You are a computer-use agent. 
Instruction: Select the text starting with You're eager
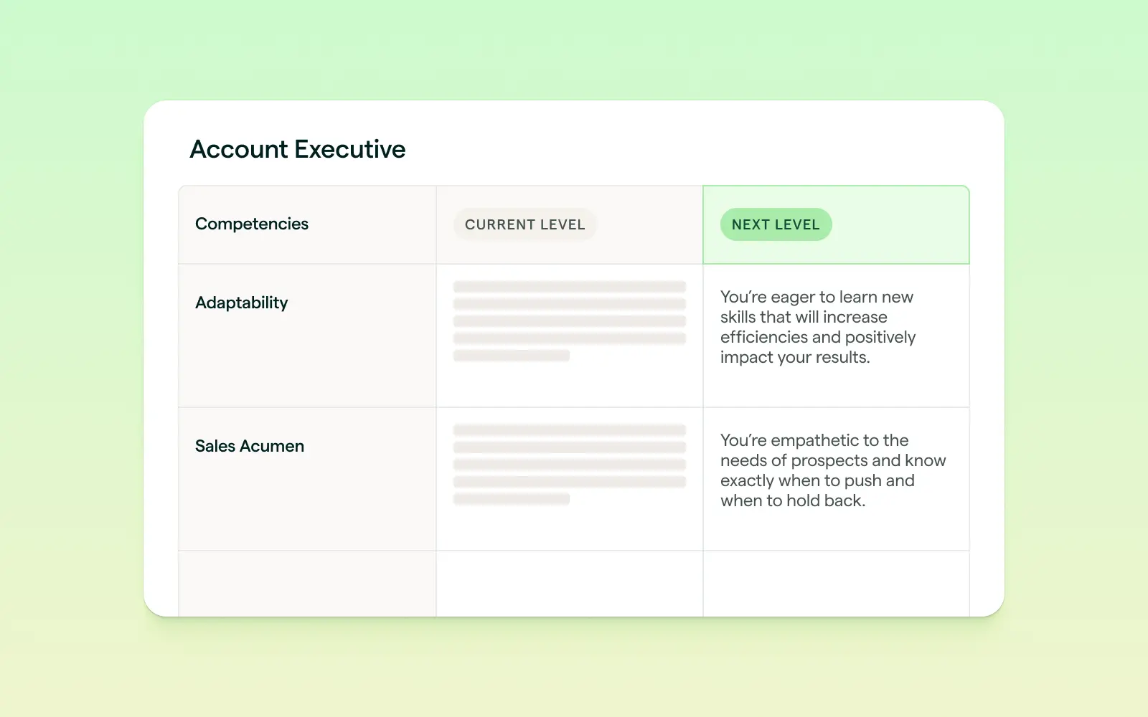click(817, 327)
